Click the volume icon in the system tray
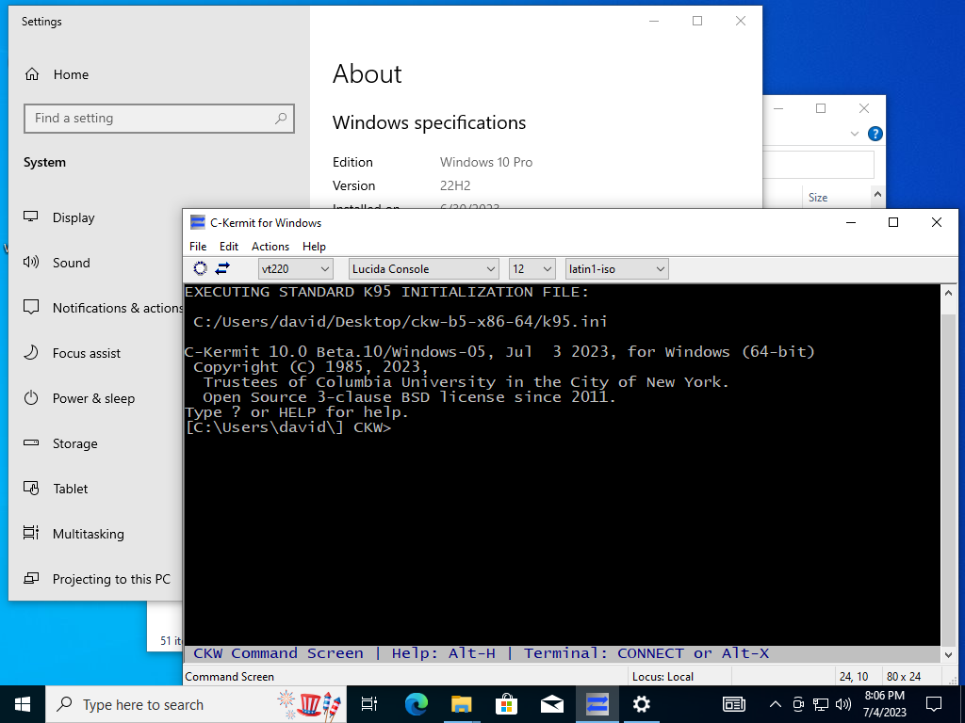The width and height of the screenshot is (965, 723). [843, 704]
